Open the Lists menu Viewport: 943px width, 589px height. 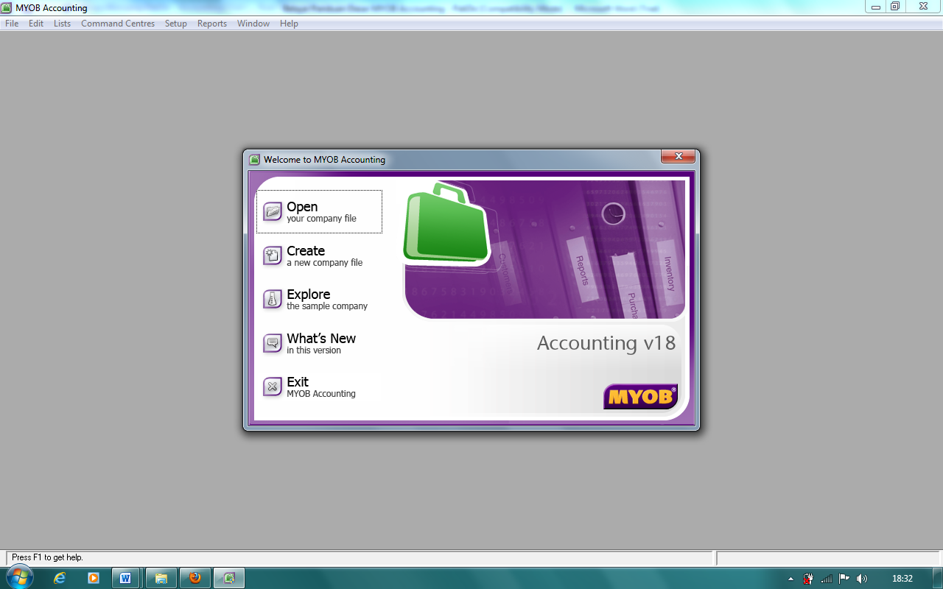click(63, 24)
